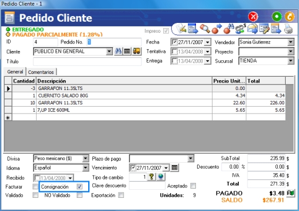Click the orange refresh arrow button
Image resolution: width=299 pixels, height=211 pixels.
289,17
